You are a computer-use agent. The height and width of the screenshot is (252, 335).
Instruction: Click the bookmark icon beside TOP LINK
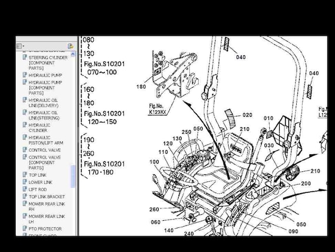(x=25, y=175)
